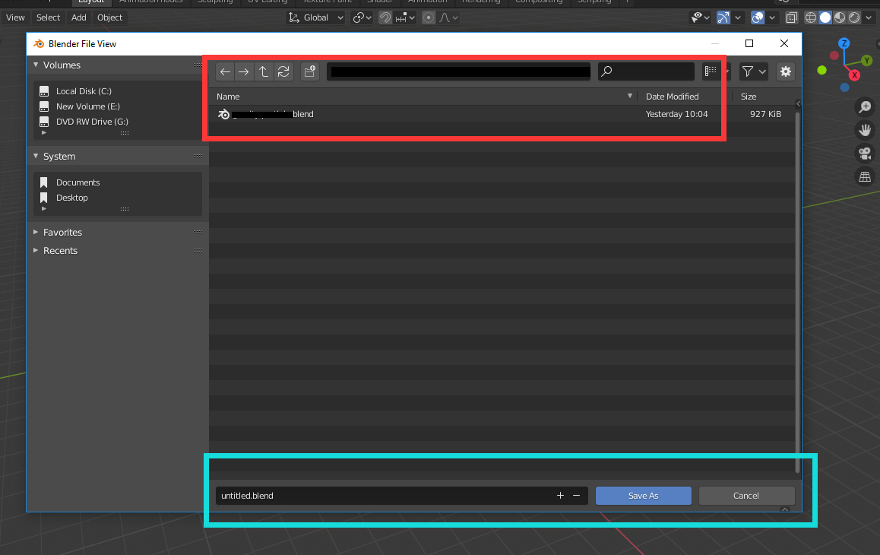
Task: Toggle snapping magnet icon
Action: 385,17
